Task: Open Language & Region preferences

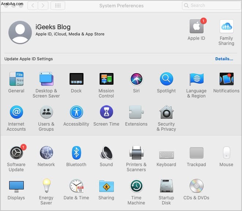Action: coord(196,79)
